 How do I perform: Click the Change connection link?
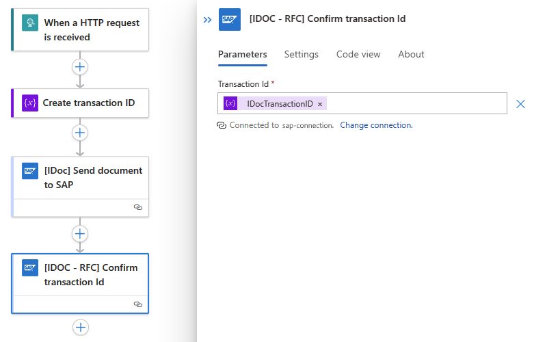point(376,126)
